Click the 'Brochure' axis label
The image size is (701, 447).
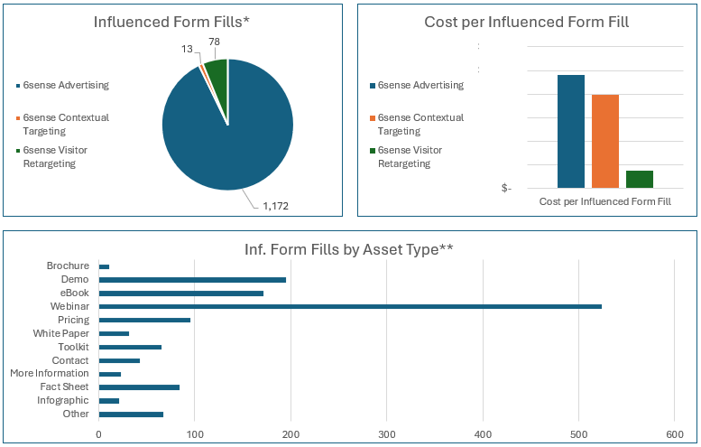click(x=68, y=265)
